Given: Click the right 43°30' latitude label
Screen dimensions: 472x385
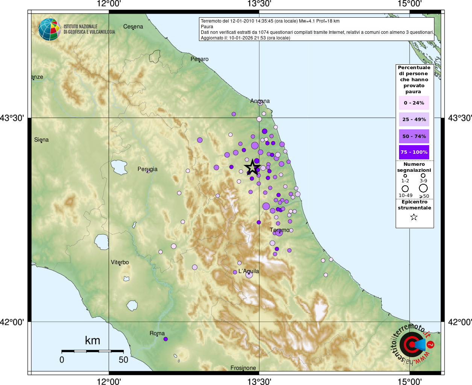Looking at the screenshot, I should pos(460,118).
